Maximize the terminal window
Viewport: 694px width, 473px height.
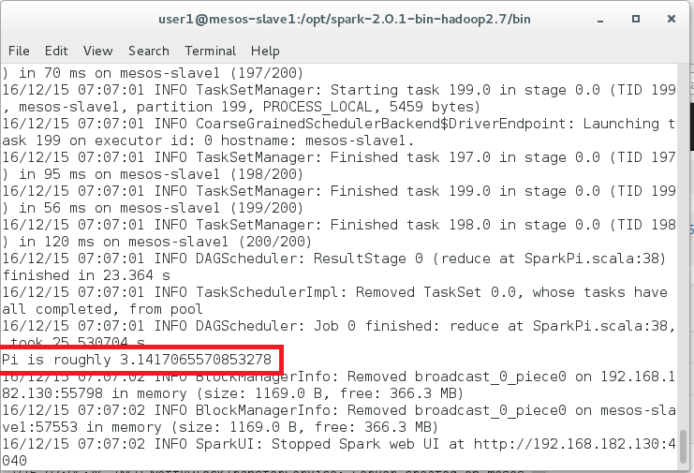pos(636,19)
